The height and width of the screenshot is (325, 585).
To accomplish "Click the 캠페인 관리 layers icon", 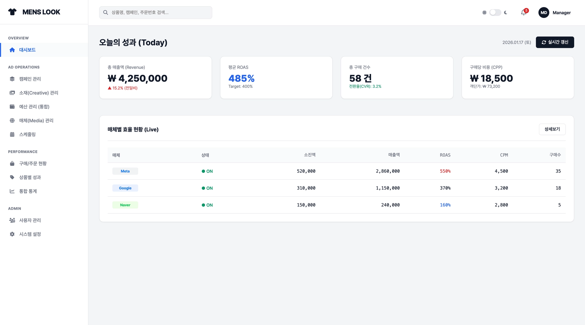I will coord(12,79).
